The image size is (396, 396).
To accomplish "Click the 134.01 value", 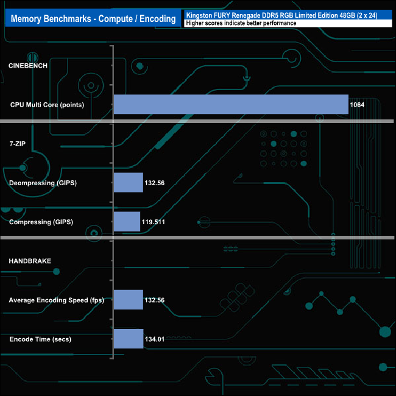I will (x=155, y=339).
